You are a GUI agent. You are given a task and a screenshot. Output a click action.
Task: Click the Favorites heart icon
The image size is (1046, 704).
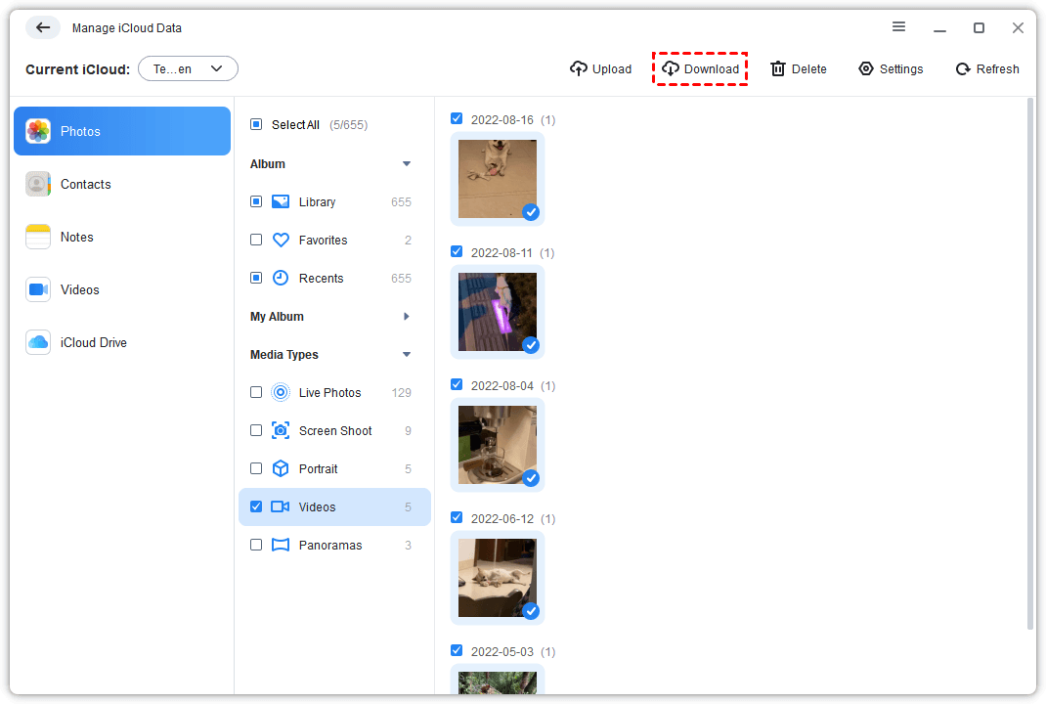coord(281,240)
